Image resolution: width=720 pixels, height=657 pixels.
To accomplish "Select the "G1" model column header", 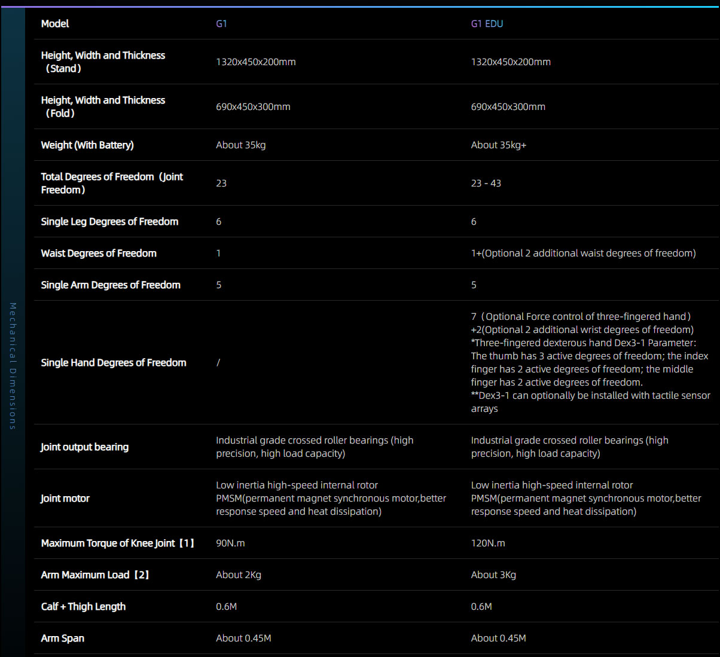I will point(221,23).
